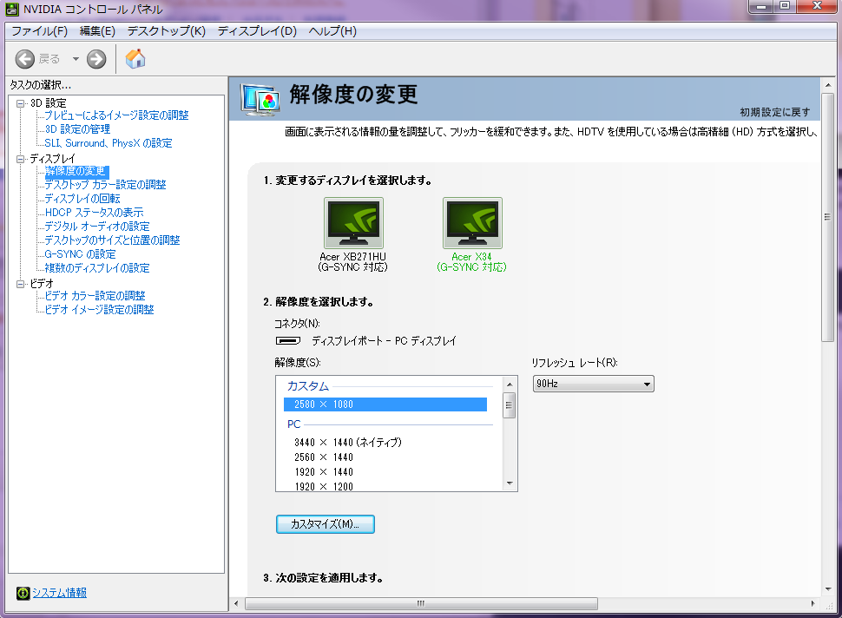Click main panel vertical scrollbar thumb
Image resolution: width=842 pixels, height=618 pixels.
827,217
